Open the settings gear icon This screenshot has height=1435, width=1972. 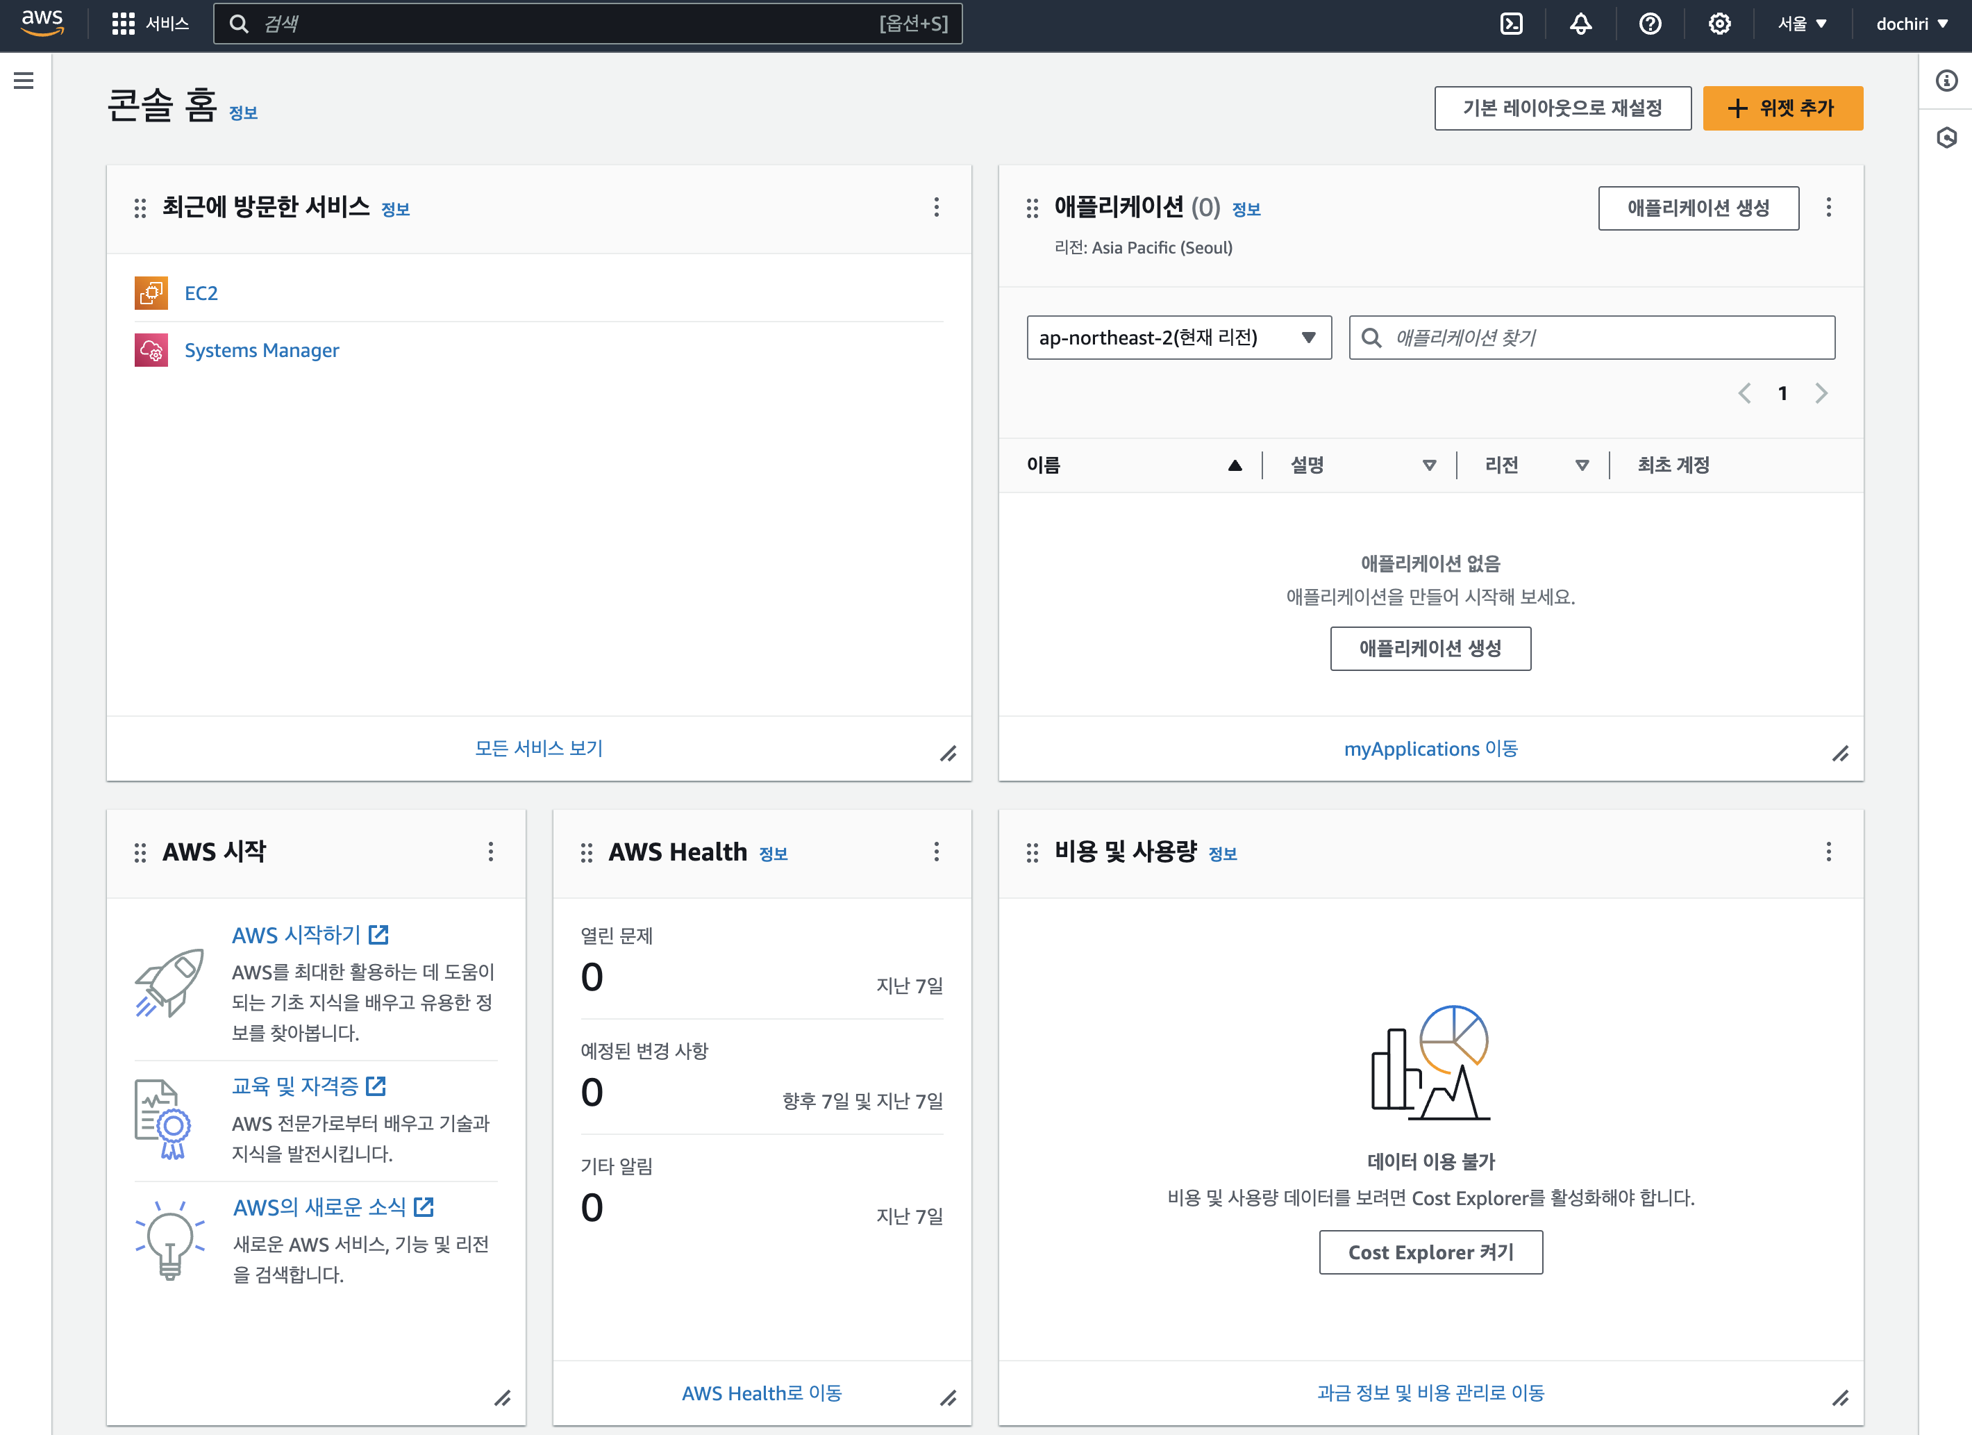1719,24
